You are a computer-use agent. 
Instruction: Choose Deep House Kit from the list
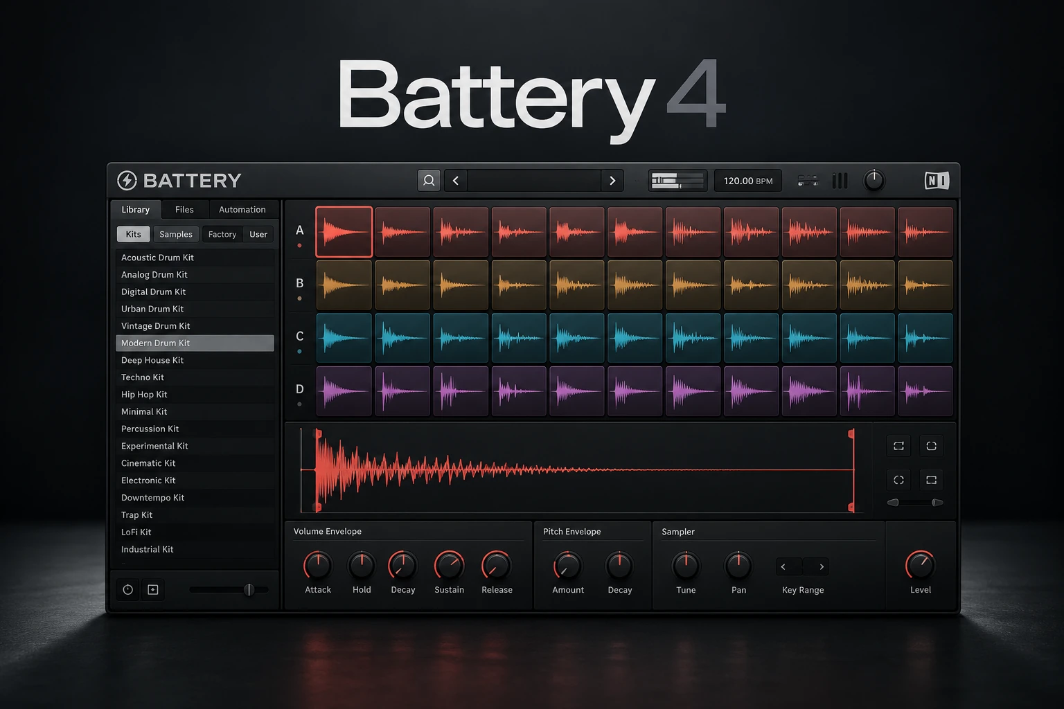195,360
